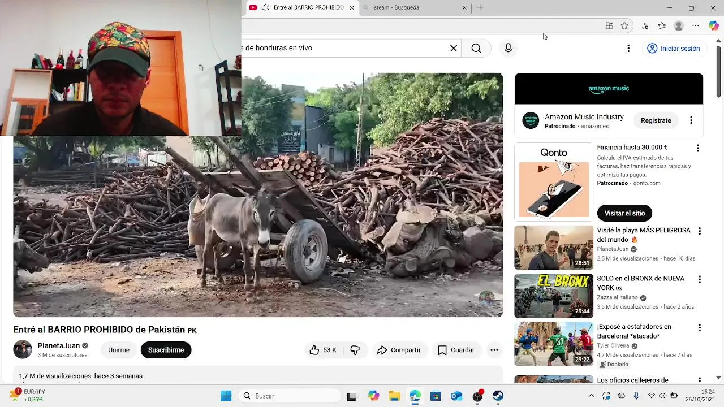The image size is (724, 407).
Task: Open options for 'Expusé a estafadores' video
Action: click(700, 328)
